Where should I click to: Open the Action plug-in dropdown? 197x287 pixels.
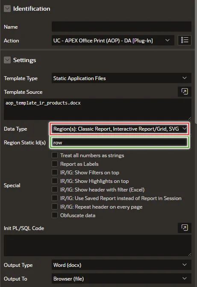tap(113, 40)
